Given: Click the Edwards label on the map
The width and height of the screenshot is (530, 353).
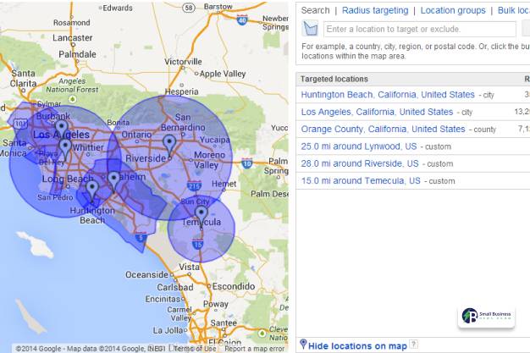Looking at the screenshot, I should [x=118, y=8].
